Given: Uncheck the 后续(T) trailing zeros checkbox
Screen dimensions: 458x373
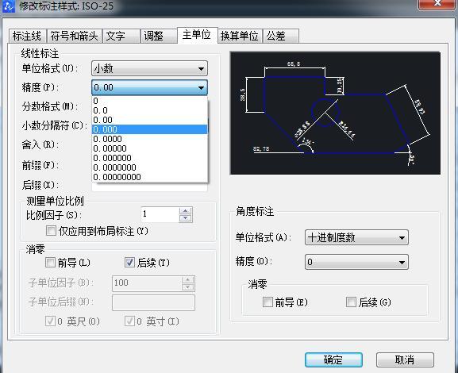Looking at the screenshot, I should coord(129,263).
